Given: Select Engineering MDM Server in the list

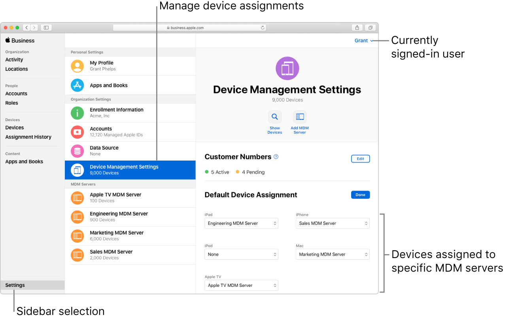Looking at the screenshot, I should 119,217.
